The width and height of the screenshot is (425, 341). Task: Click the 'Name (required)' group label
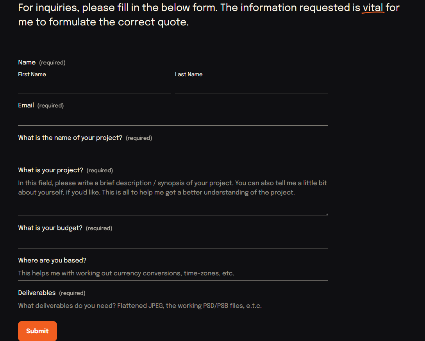pyautogui.click(x=42, y=62)
